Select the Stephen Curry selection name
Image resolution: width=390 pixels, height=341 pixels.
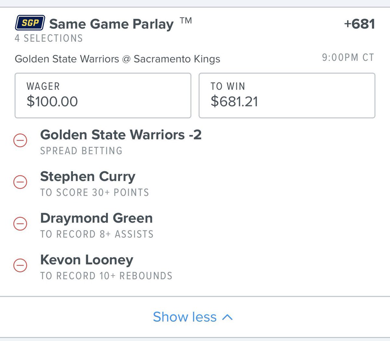tap(88, 177)
